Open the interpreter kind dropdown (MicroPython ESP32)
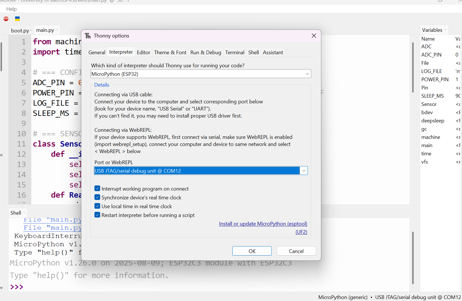462x301 pixels. click(201, 74)
